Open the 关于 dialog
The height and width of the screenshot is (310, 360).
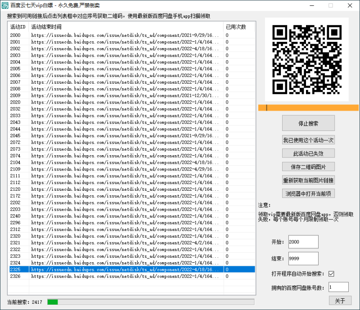pyautogui.click(x=340, y=300)
